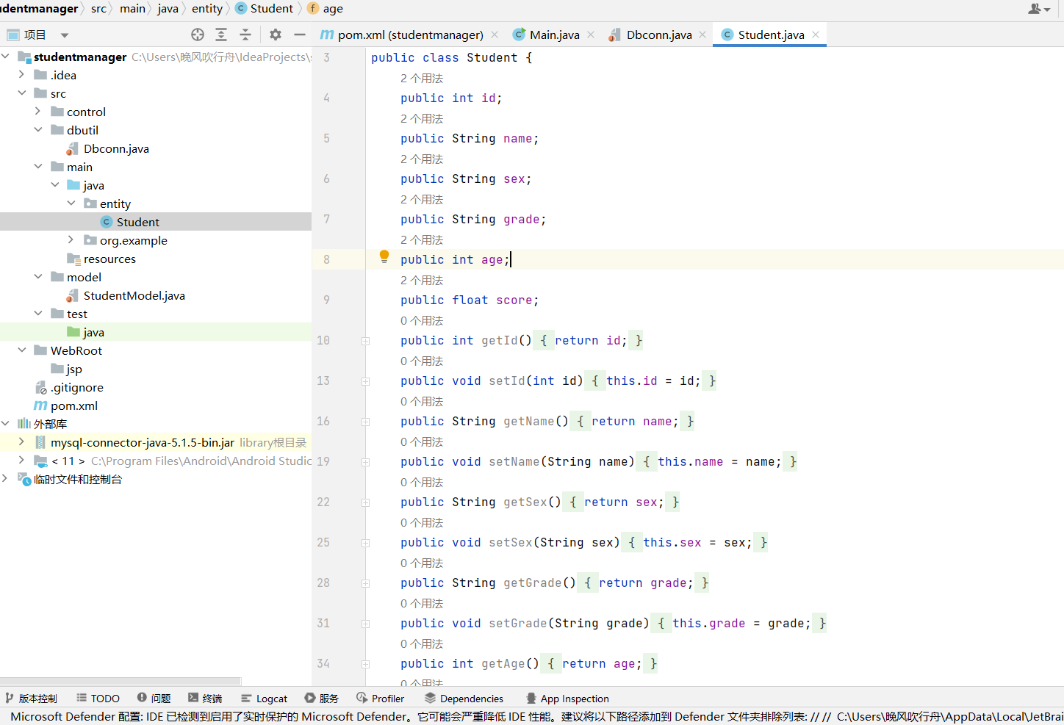The height and width of the screenshot is (725, 1064).
Task: Click the intention lightbulb icon on line 8
Action: pos(384,256)
